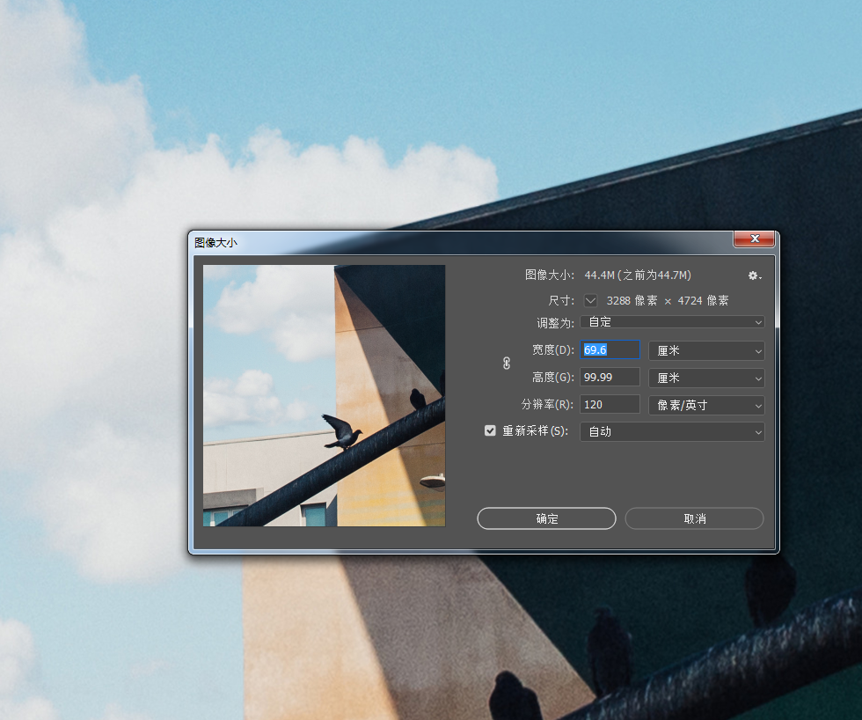The image size is (862, 720).
Task: Click the 分辨率(R): label
Action: click(x=547, y=404)
